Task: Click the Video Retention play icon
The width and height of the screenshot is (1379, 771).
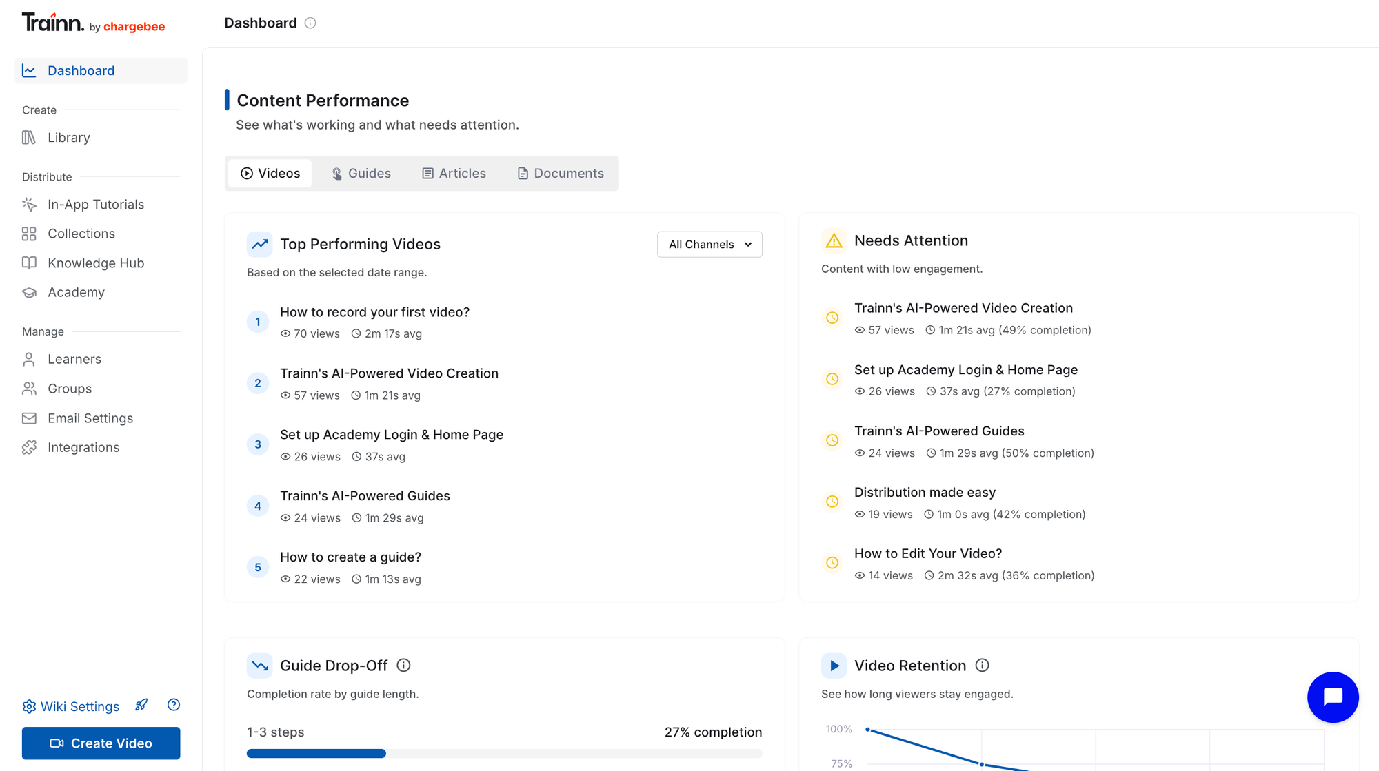Action: click(x=834, y=666)
